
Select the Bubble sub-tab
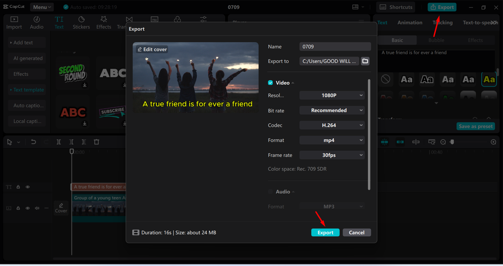(436, 40)
